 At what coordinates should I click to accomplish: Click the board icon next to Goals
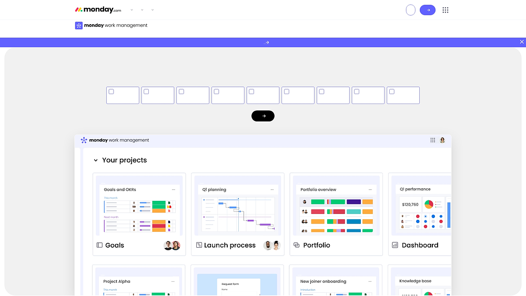[x=99, y=245]
